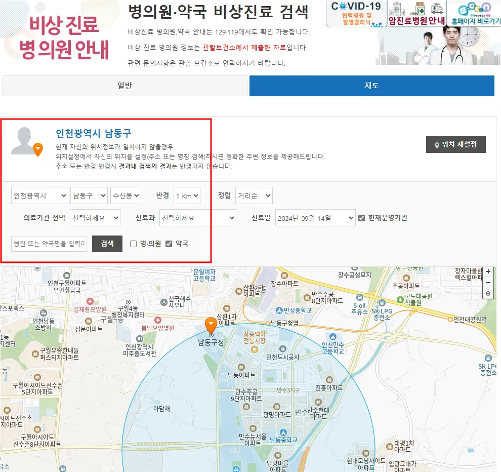Click the 인천남동소방서 marker
This screenshot has height=472, width=501.
[x=44, y=313]
